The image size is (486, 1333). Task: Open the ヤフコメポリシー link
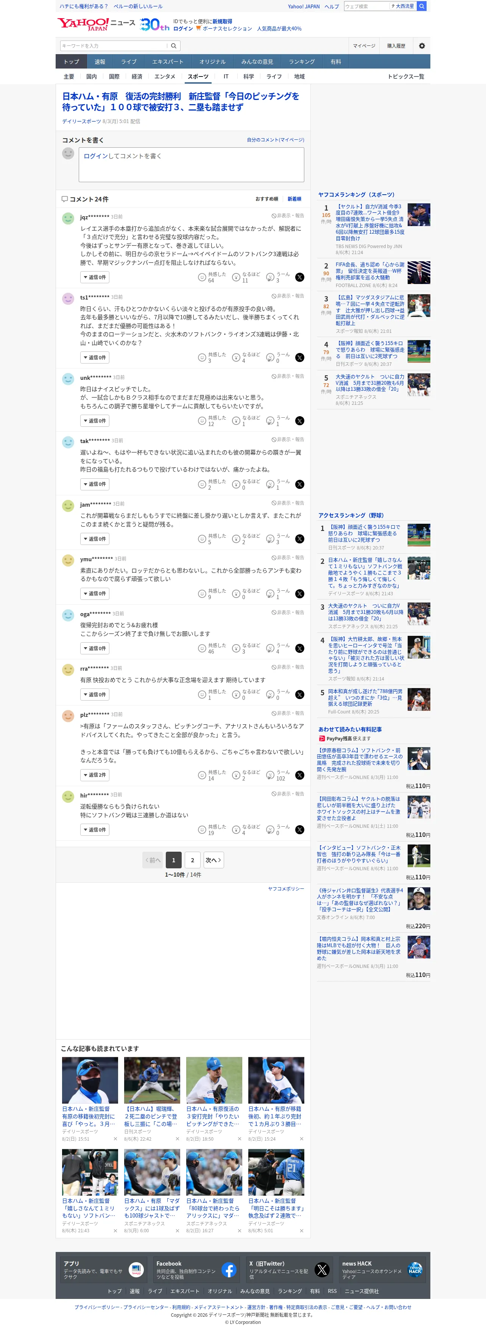click(x=286, y=888)
